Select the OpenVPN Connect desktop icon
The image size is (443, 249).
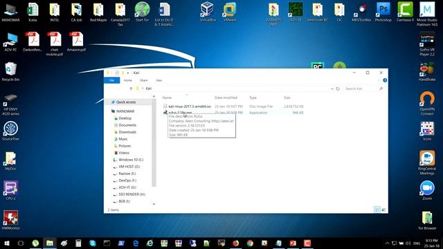pyautogui.click(x=427, y=103)
